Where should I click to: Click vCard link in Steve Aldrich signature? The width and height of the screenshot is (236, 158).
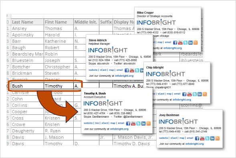point(103,70)
